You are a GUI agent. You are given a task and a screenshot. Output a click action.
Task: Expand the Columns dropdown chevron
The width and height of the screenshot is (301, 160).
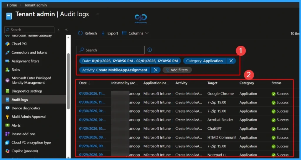click(x=147, y=33)
